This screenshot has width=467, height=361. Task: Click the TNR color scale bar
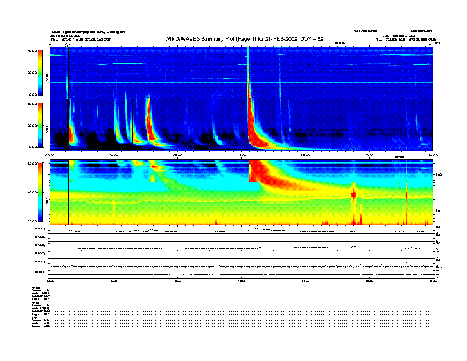[40, 192]
